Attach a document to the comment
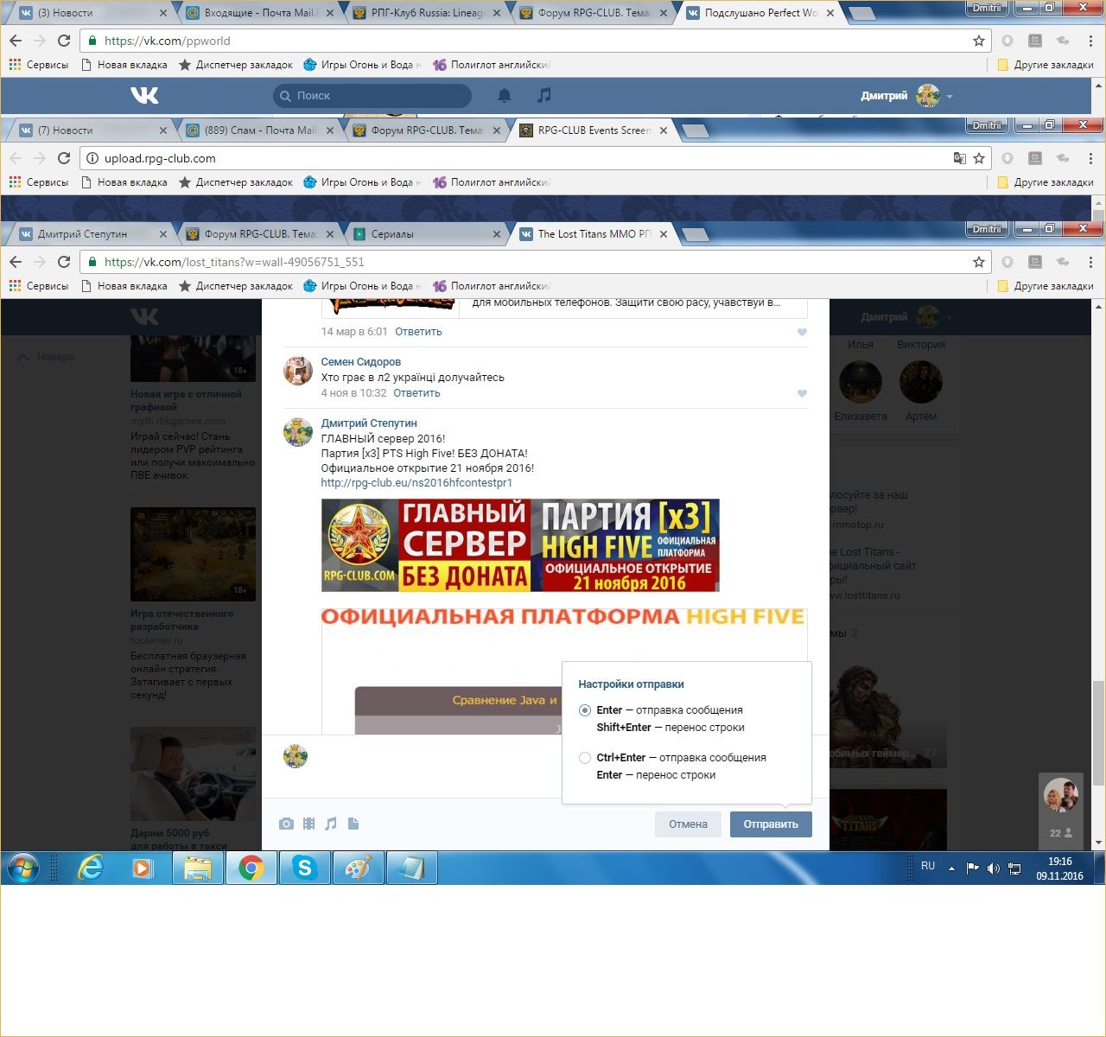This screenshot has width=1106, height=1037. tap(353, 824)
